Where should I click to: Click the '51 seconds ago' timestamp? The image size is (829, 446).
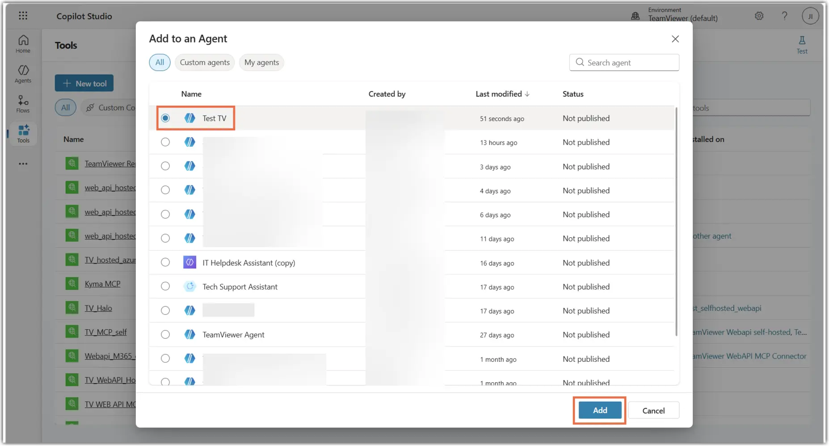(502, 119)
